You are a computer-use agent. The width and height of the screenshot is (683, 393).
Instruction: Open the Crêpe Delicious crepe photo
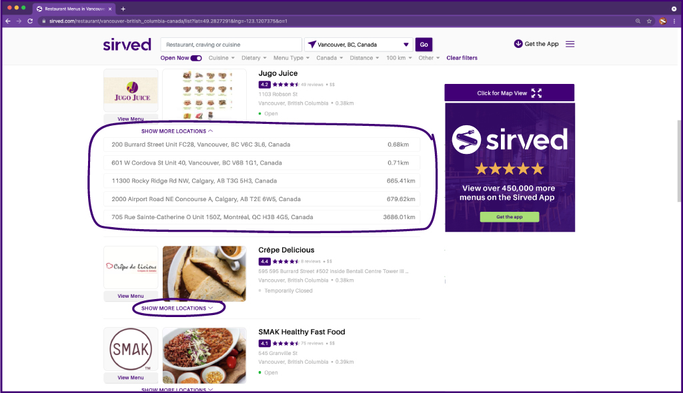coord(204,274)
